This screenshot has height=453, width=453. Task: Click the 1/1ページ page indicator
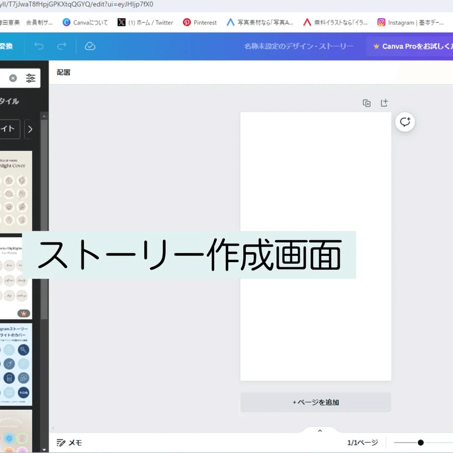pyautogui.click(x=362, y=442)
